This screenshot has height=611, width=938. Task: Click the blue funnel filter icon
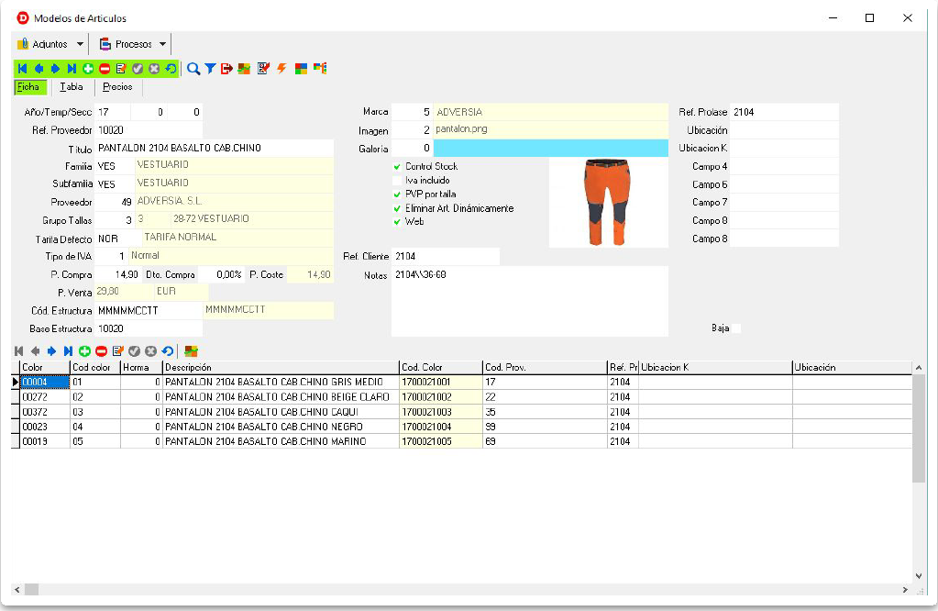210,69
